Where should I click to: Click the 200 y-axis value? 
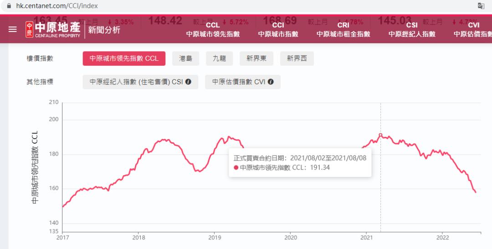point(54,119)
